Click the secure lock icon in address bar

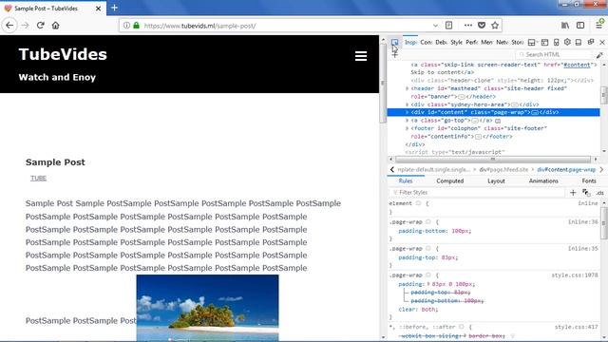136,26
